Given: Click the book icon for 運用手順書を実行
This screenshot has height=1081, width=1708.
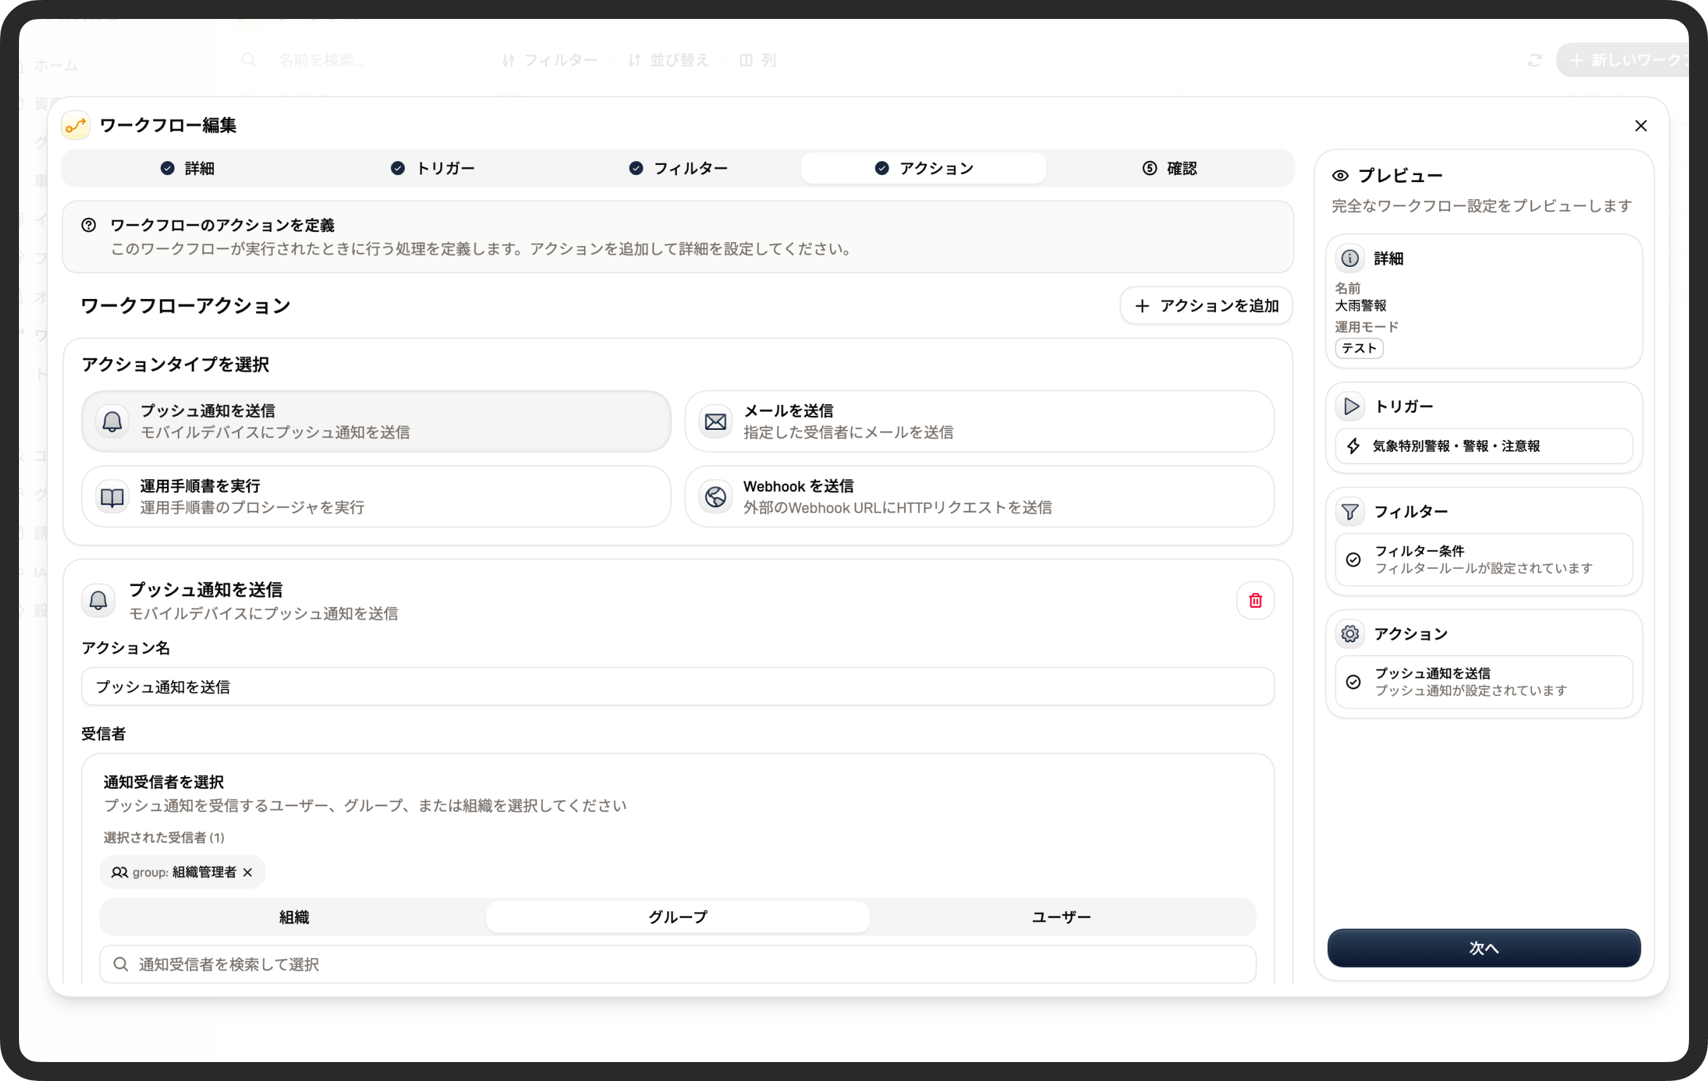Looking at the screenshot, I should click(112, 496).
